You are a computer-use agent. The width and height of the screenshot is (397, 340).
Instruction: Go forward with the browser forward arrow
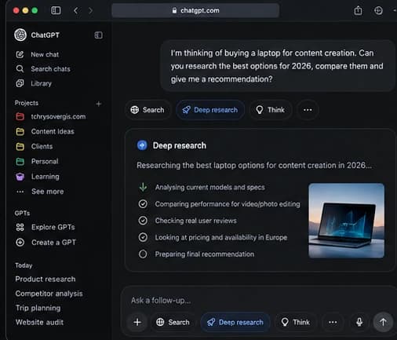click(90, 11)
